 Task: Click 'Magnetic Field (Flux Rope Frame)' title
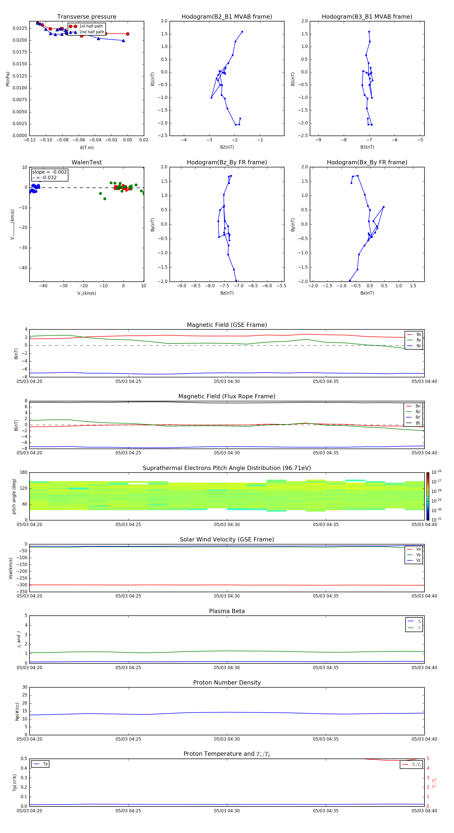coord(227,397)
